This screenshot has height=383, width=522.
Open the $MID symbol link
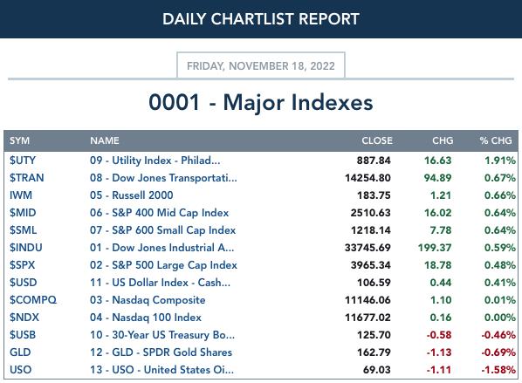click(x=23, y=213)
